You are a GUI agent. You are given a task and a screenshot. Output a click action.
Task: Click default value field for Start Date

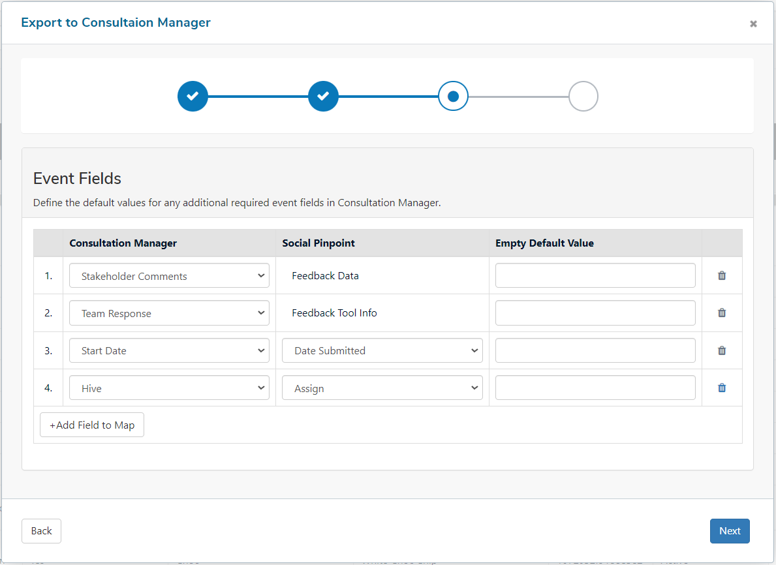[595, 350]
